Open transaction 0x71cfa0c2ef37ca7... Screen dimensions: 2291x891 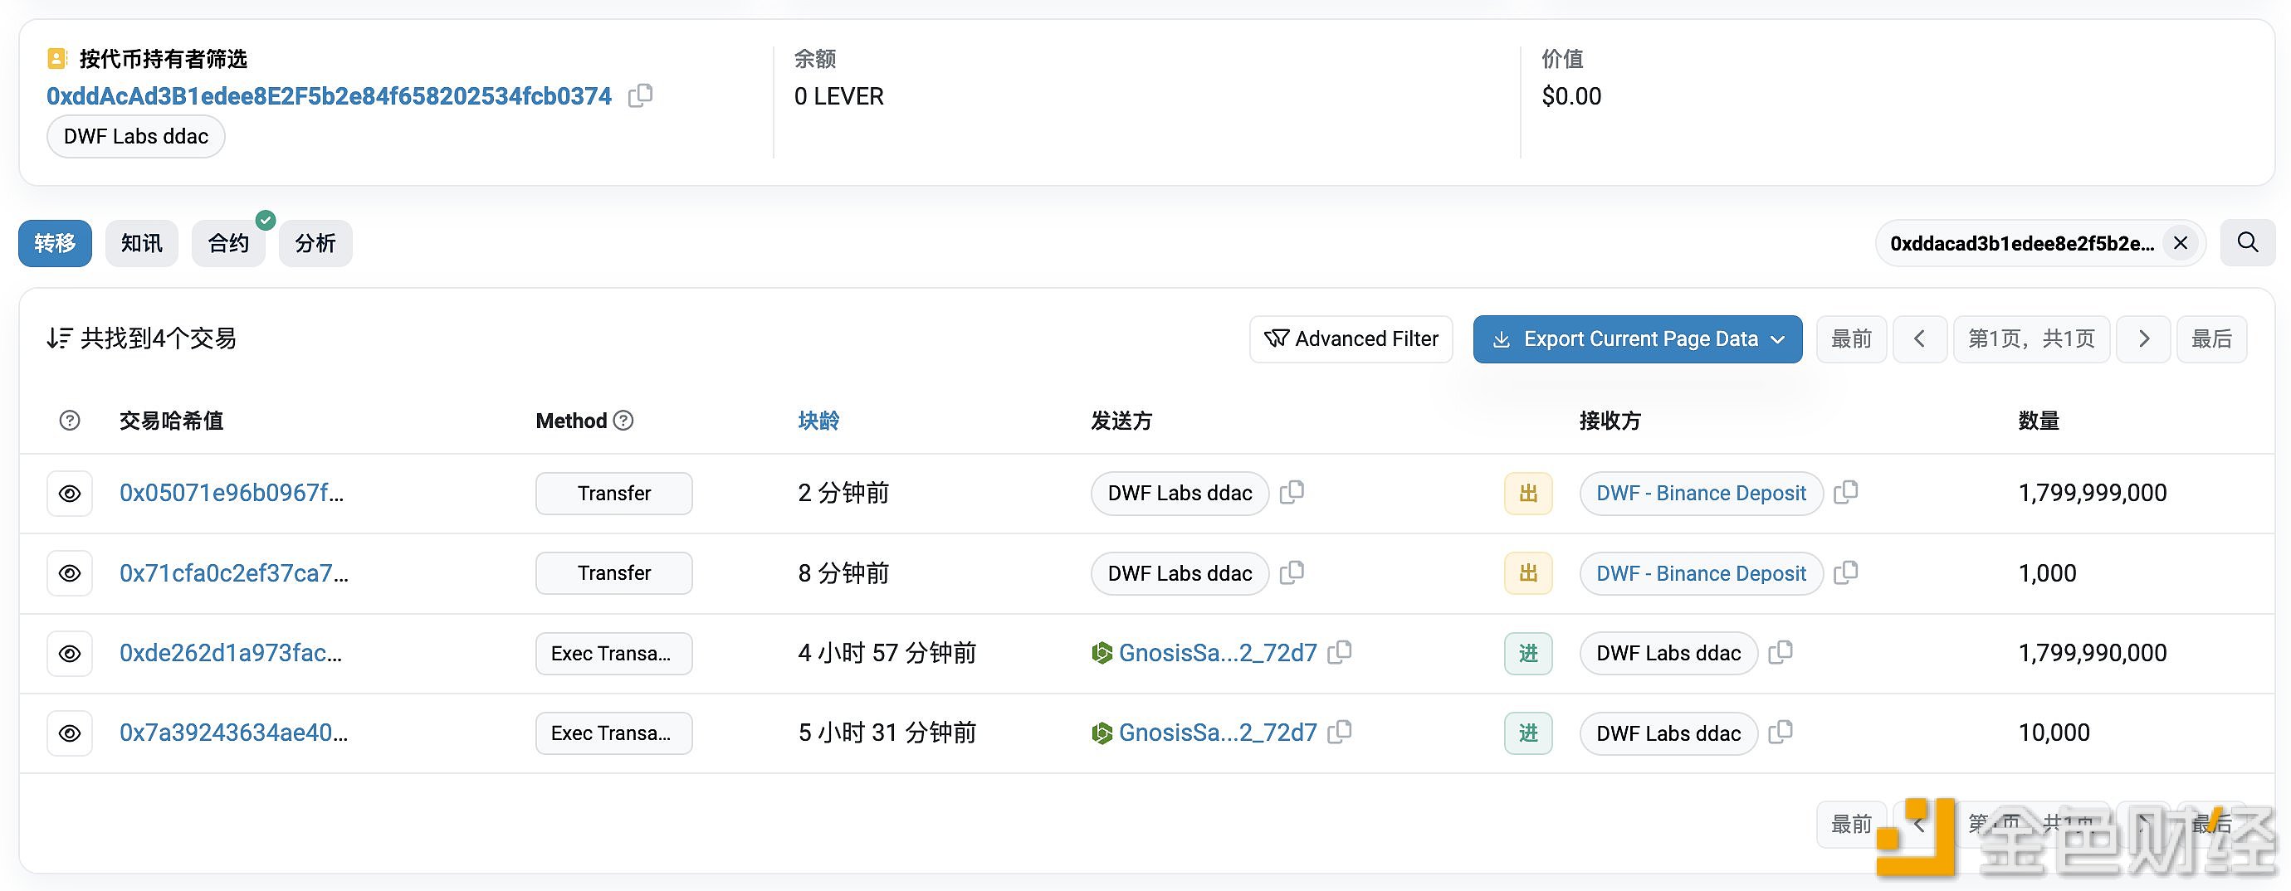click(x=234, y=572)
